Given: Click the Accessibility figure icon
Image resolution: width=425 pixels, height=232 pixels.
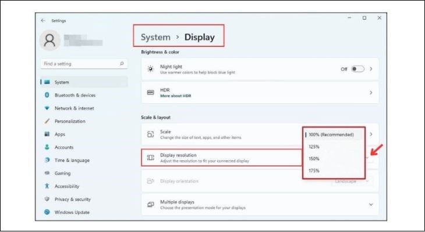Looking at the screenshot, I should coord(47,186).
